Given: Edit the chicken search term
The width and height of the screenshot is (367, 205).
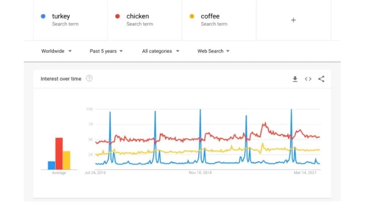Looking at the screenshot, I should click(x=137, y=17).
